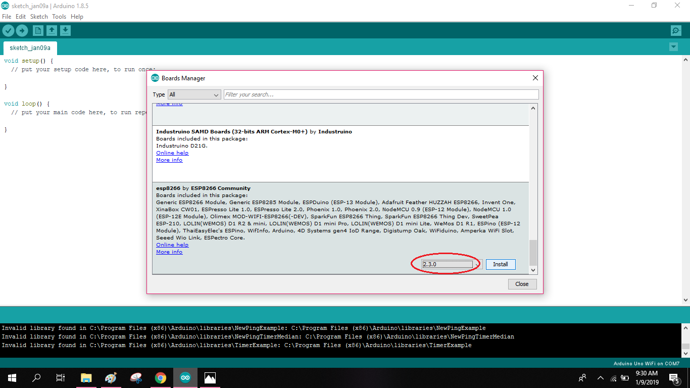Image resolution: width=690 pixels, height=388 pixels.
Task: Click the Verify sketch checkmark icon
Action: (8, 31)
